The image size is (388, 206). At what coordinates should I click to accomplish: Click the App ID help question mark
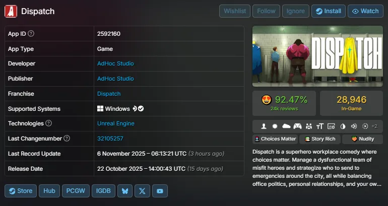click(31, 33)
